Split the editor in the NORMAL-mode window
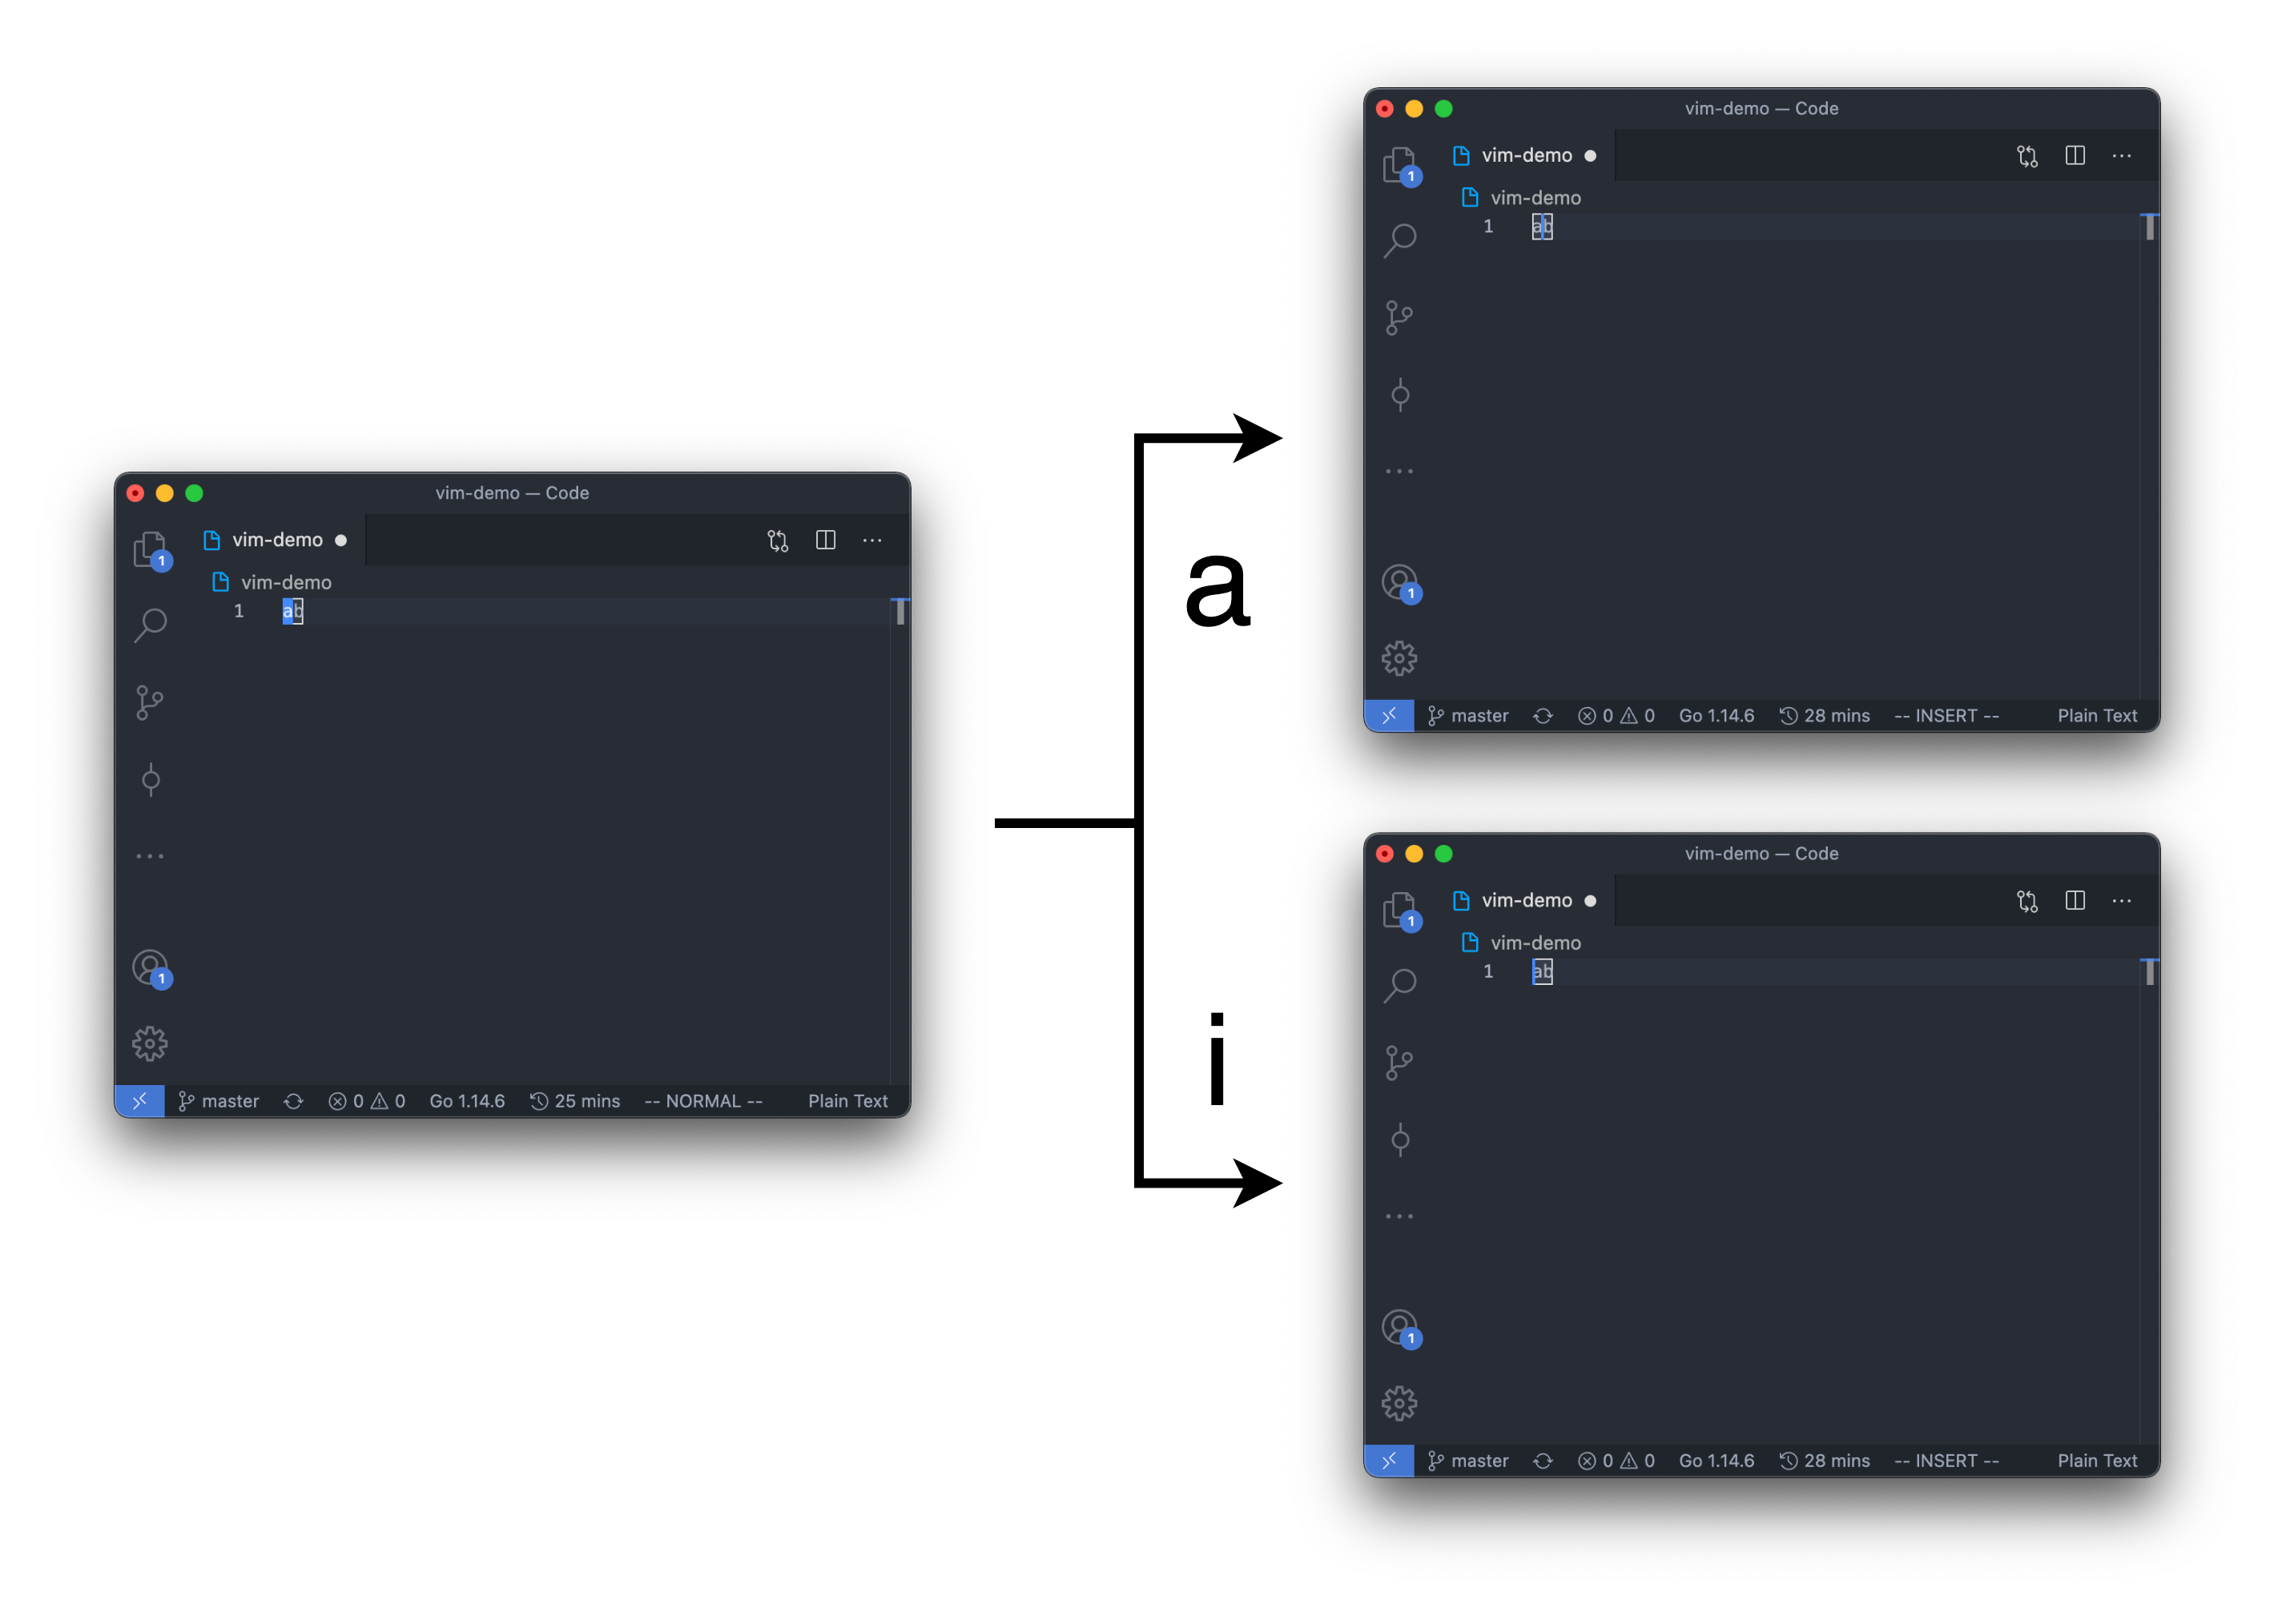 click(825, 541)
